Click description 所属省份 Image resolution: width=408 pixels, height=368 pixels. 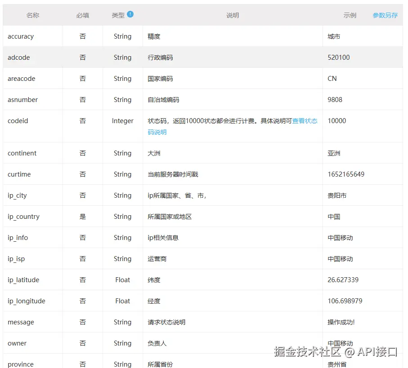click(160, 364)
